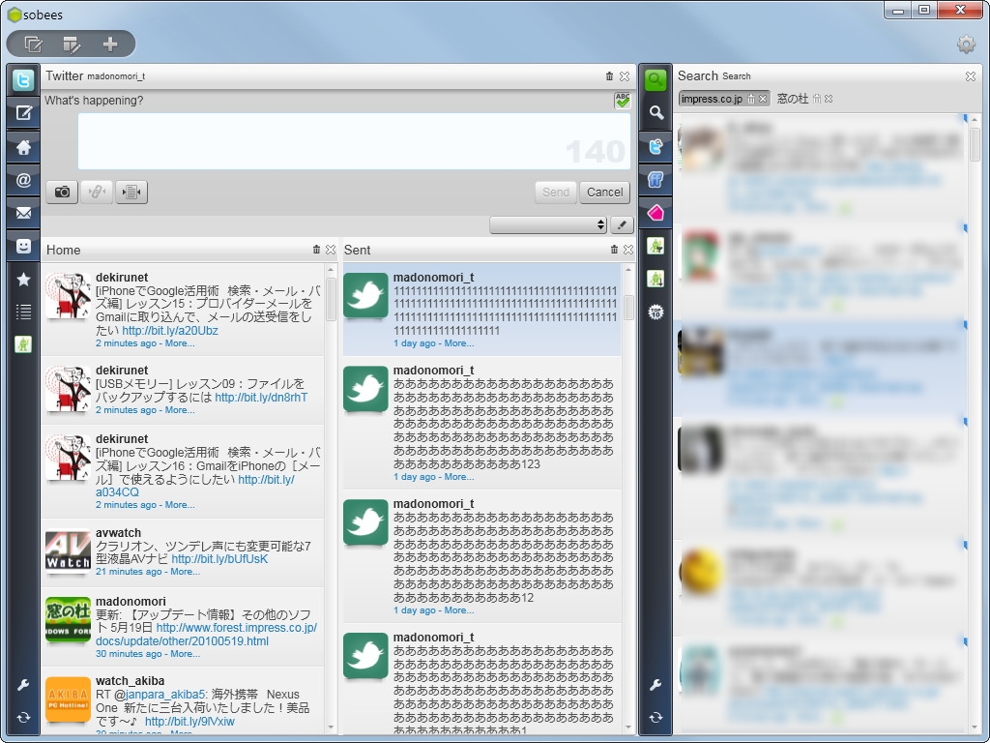
Task: Open the Lists icon in left sidebar
Action: (21, 312)
